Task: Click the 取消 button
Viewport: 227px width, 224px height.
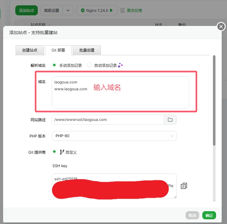Action: (x=192, y=216)
